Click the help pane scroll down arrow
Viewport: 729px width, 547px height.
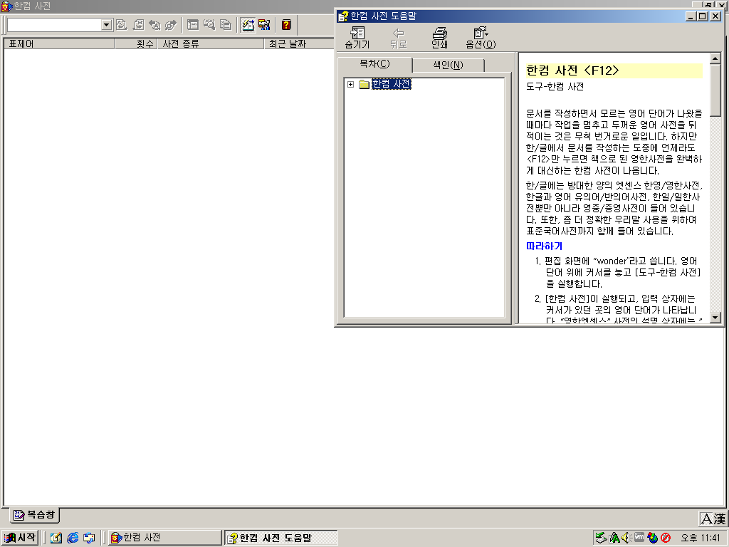point(715,317)
